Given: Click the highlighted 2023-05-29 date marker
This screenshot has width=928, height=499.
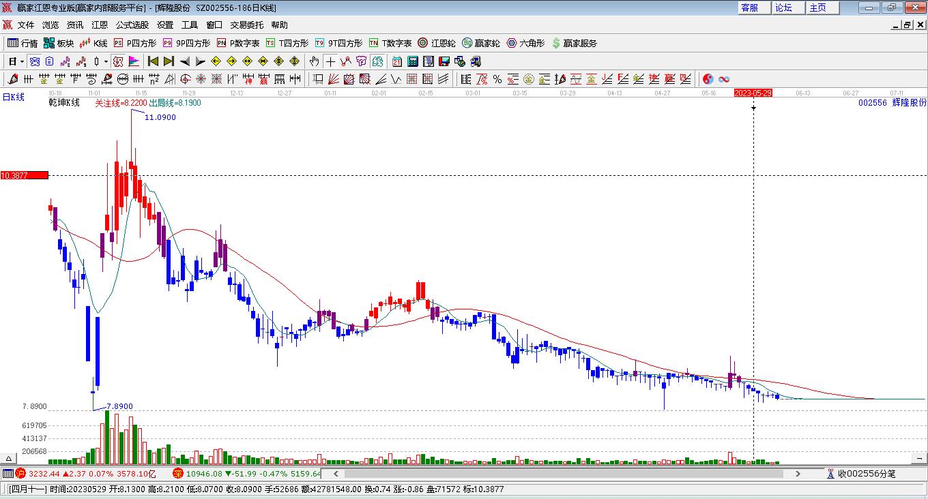Looking at the screenshot, I should (x=753, y=93).
